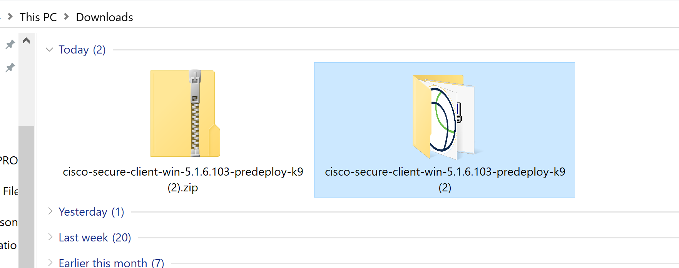
Task: Click the chevron before This PC
Action: pyautogui.click(x=10, y=17)
